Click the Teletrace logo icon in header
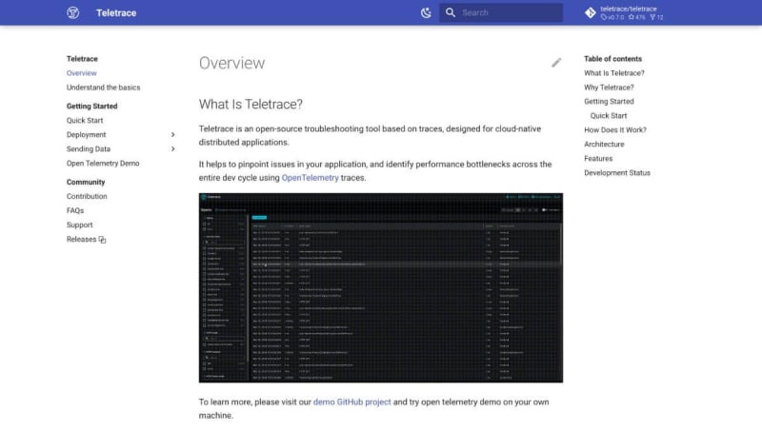This screenshot has height=431, width=762. [73, 12]
